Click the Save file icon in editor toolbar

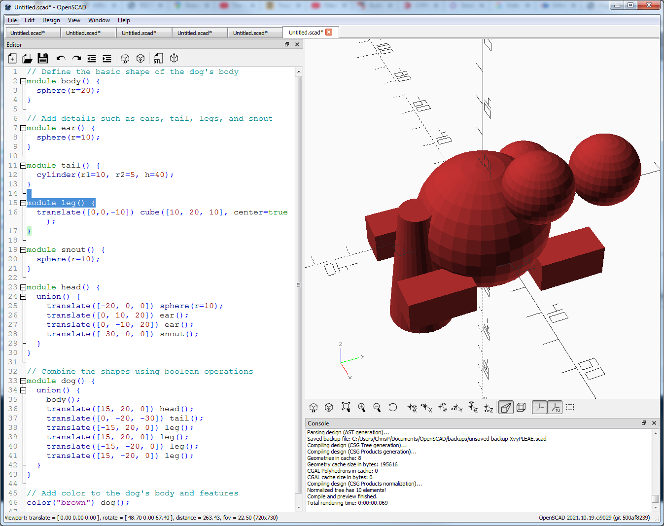pos(43,59)
